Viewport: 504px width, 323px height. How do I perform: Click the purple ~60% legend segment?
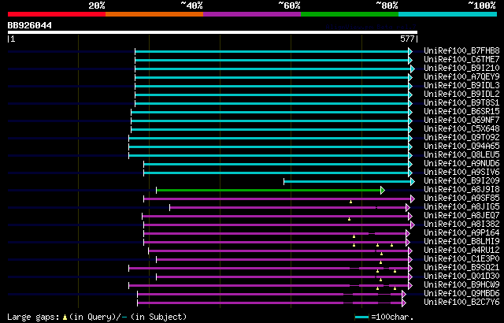[252, 14]
